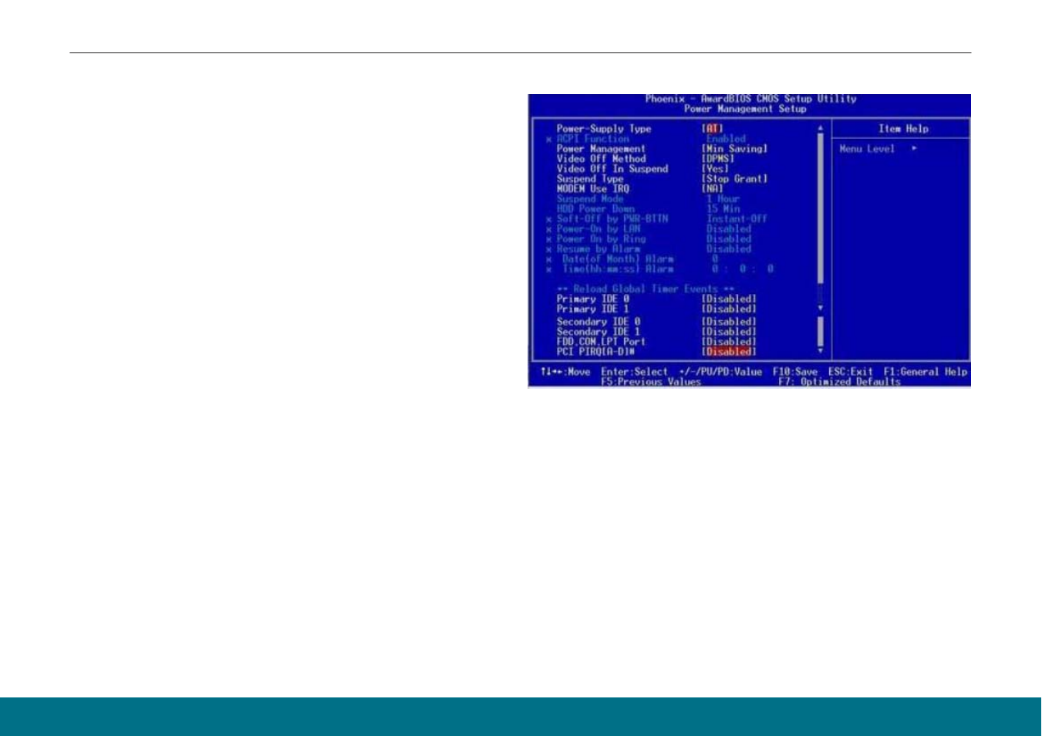Click the scroll down arrow beside Primary IDE 1
The height and width of the screenshot is (736, 1042).
coord(820,309)
